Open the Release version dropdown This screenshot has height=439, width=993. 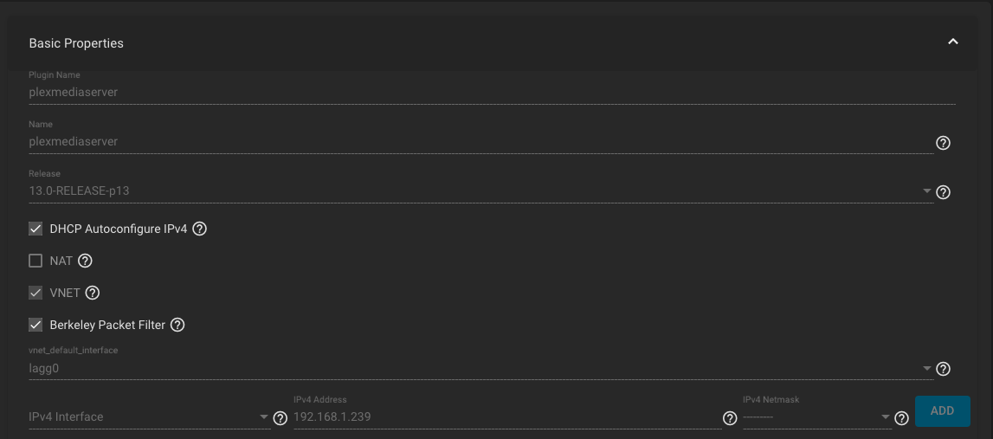(x=480, y=190)
